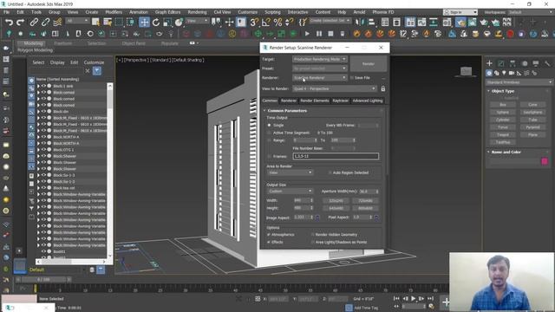555x312 pixels.
Task: Open the Area to Render dropdown
Action: tap(290, 172)
